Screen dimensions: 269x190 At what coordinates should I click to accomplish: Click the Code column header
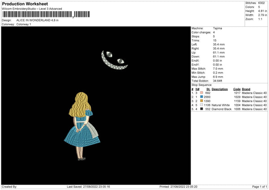pyautogui.click(x=237, y=89)
